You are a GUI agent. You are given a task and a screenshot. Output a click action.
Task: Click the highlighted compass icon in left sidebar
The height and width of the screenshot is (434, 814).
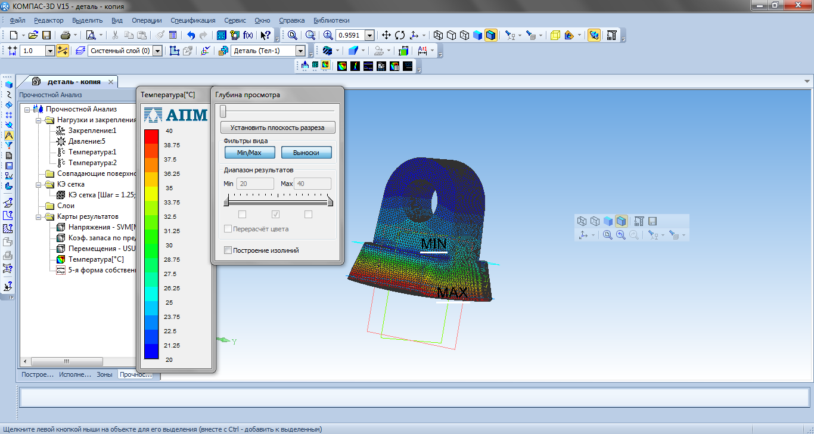(x=8, y=135)
